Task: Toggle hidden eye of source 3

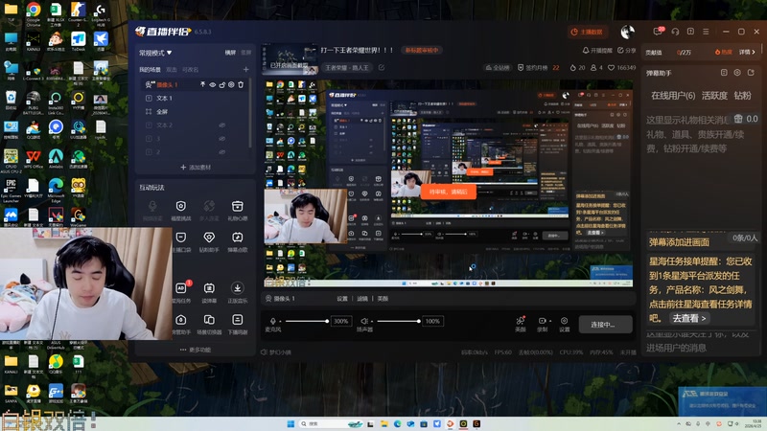Action: (222, 139)
